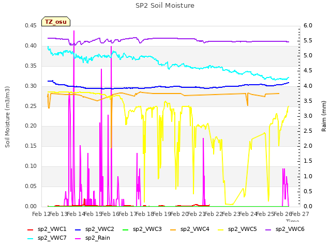Click the Feb 18 x-axis tick label
331x248 pixels.
pyautogui.click(x=145, y=214)
